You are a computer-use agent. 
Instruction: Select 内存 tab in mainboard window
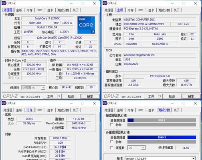130,10
